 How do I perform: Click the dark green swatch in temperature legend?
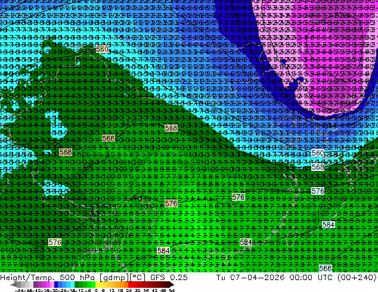[x=76, y=285]
